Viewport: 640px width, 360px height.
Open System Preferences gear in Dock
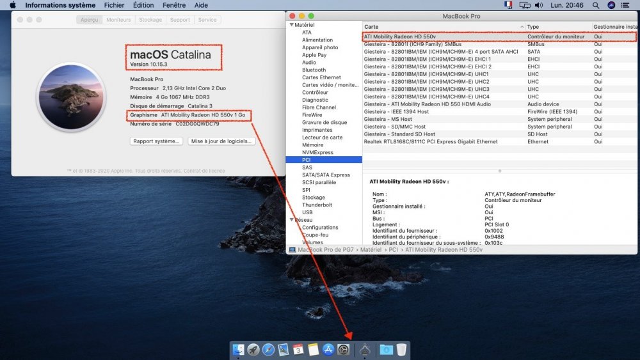(x=343, y=349)
